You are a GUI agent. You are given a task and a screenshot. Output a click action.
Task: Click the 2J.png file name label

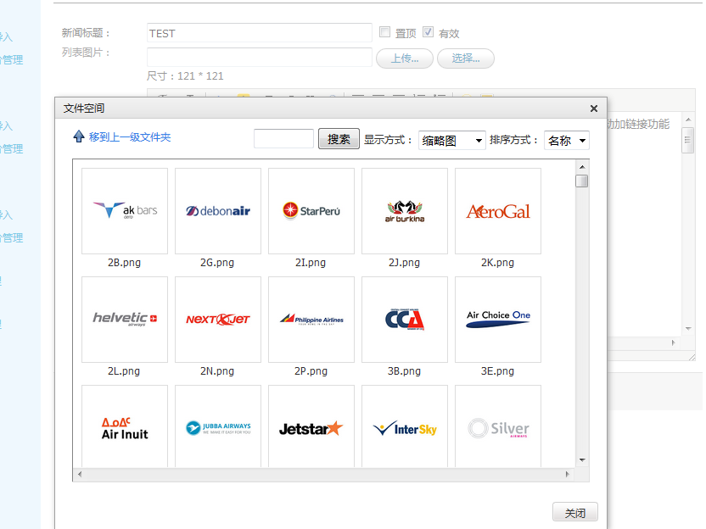[404, 263]
